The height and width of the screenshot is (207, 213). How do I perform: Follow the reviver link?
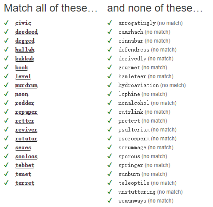click(x=26, y=130)
